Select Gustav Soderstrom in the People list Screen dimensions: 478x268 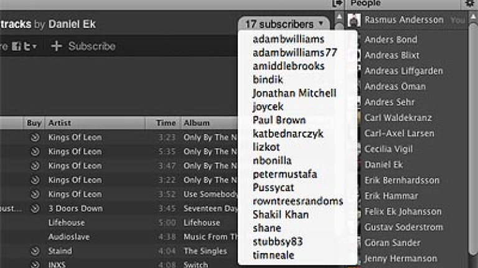click(x=402, y=227)
